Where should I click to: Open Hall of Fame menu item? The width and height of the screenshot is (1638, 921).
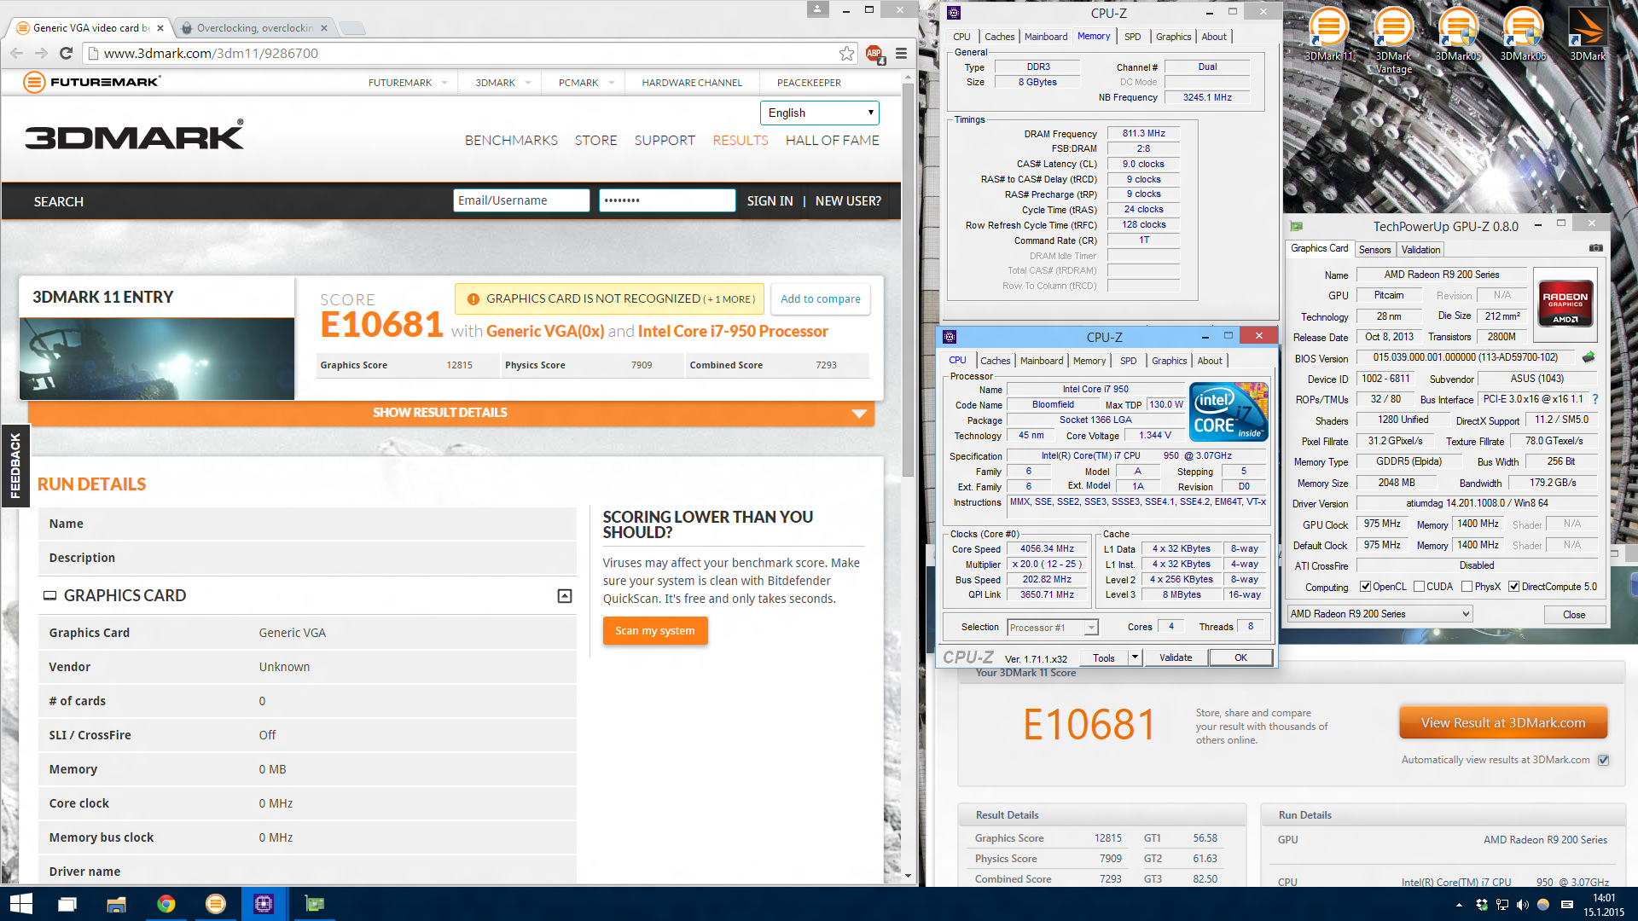coord(832,141)
